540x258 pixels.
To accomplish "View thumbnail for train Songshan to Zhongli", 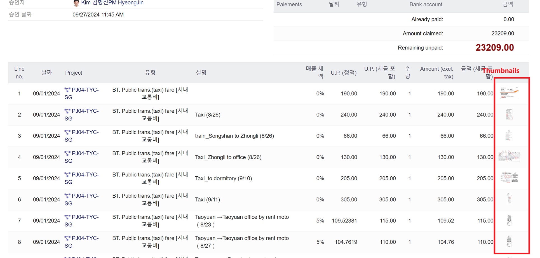I will (x=509, y=136).
